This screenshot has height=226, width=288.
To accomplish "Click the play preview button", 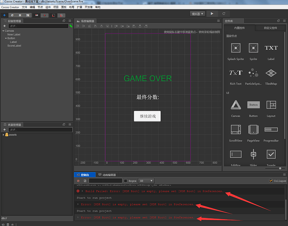I will click(212, 14).
